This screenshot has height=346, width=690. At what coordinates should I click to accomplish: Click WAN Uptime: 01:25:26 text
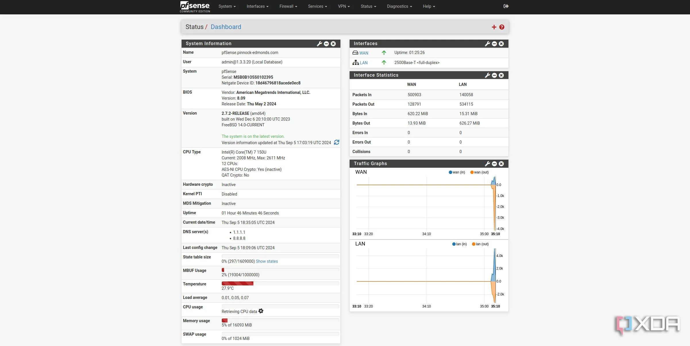tap(409, 53)
